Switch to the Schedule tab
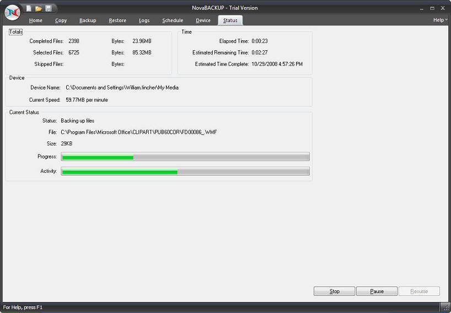The width and height of the screenshot is (451, 313). 173,20
